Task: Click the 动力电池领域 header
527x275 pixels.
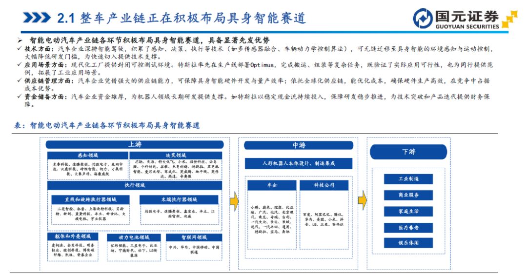Action: point(134,237)
